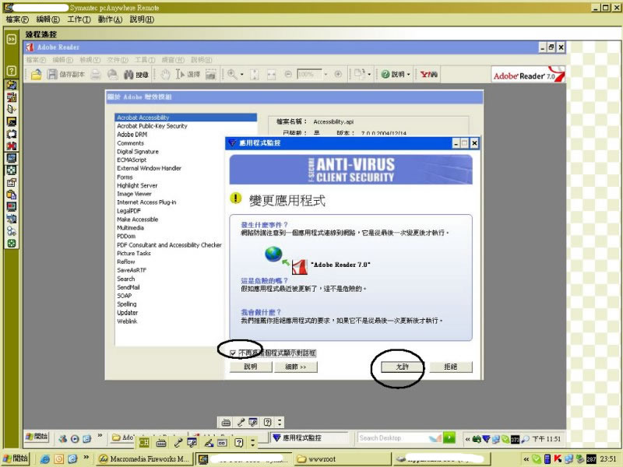The height and width of the screenshot is (467, 623).
Task: Click the keyboard icon in upper floating toolbar
Action: pos(226,422)
